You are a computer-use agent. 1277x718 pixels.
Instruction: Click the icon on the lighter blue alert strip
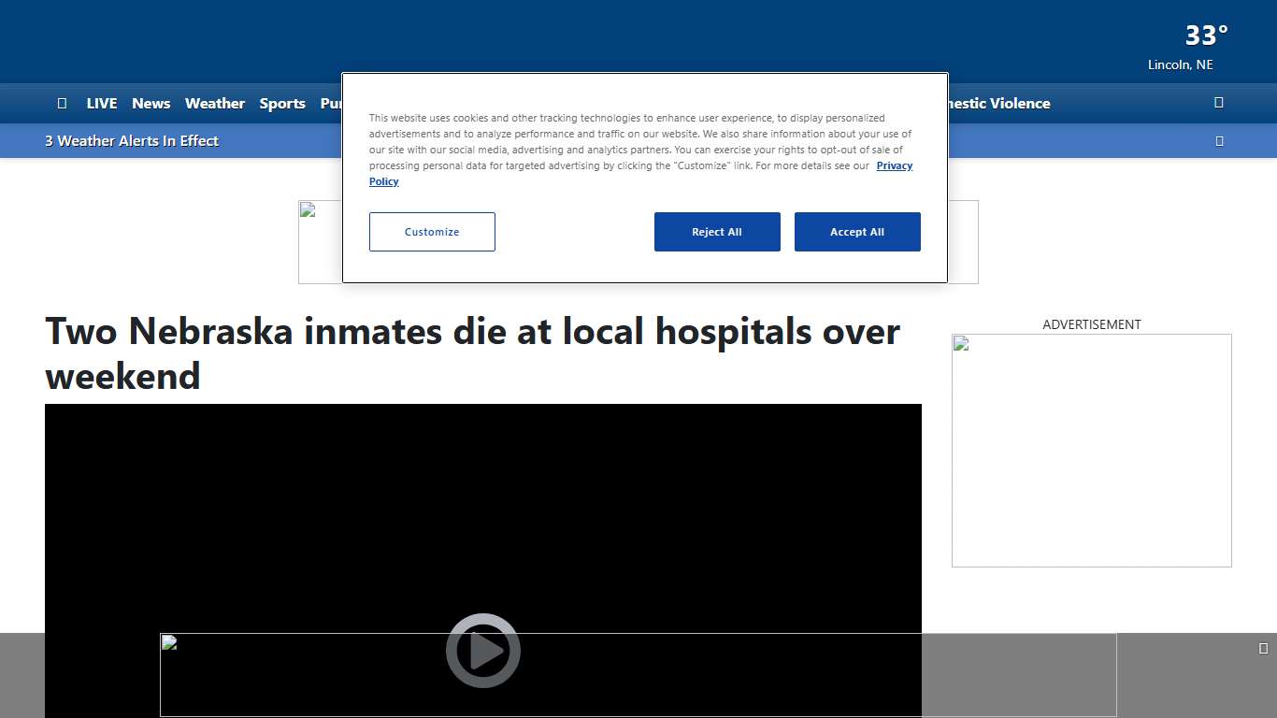[x=1219, y=140]
